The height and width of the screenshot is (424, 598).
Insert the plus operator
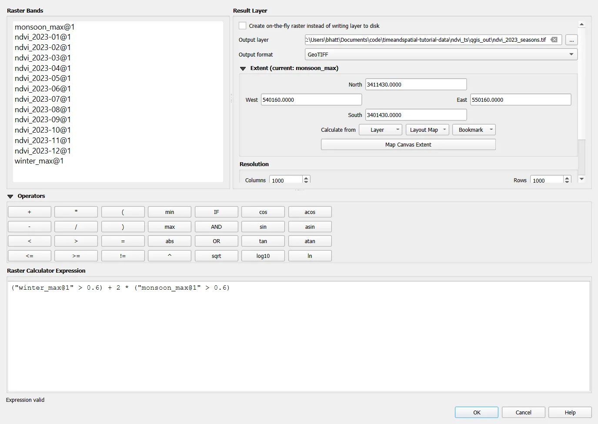tap(30, 212)
